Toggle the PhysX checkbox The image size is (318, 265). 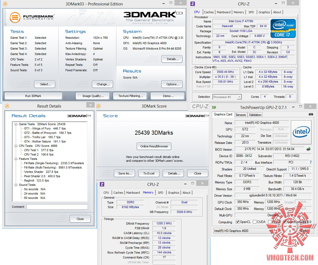coord(270,222)
